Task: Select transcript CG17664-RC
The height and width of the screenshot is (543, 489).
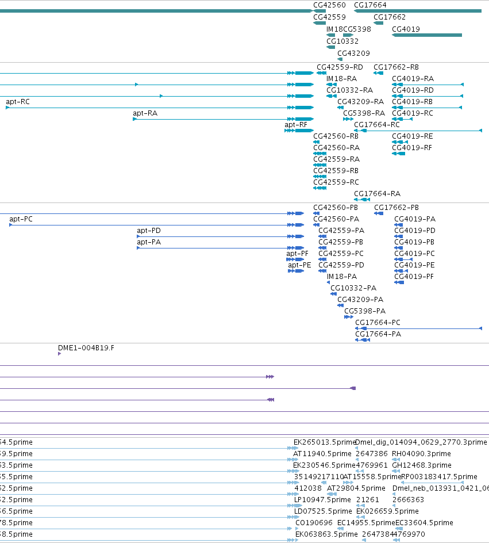Action: point(376,125)
